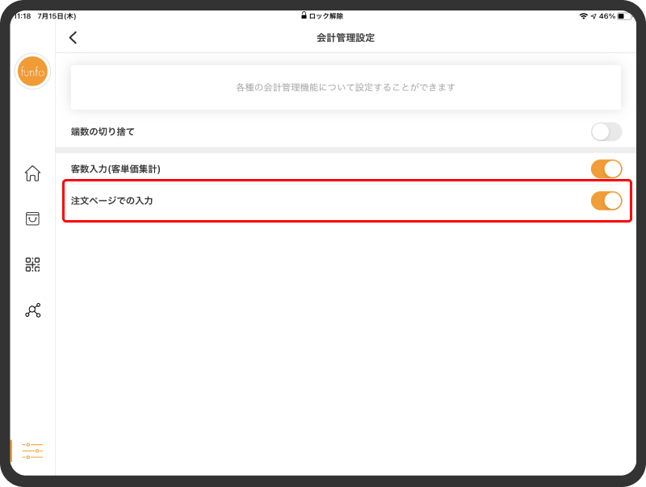The width and height of the screenshot is (646, 487).
Task: Go back using the left chevron arrow
Action: pyautogui.click(x=73, y=38)
